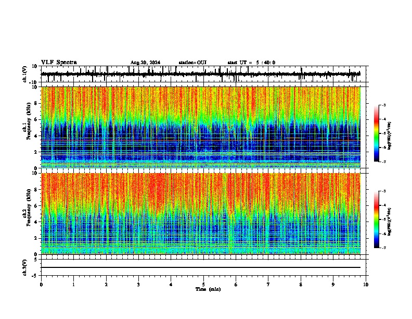The height and width of the screenshot is (319, 412).
Task: Select the "start UT = 5 :40: 0" text
Action: 251,63
